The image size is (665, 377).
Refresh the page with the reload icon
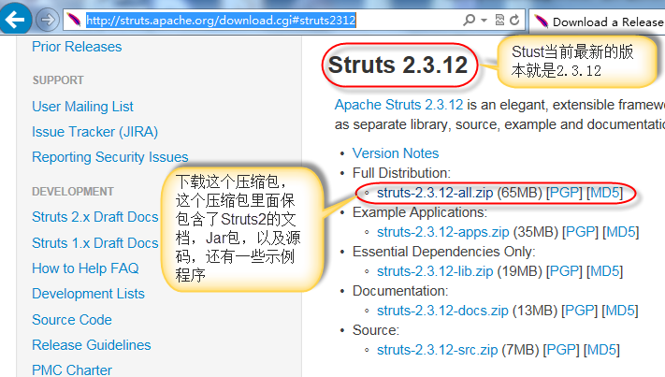point(514,20)
